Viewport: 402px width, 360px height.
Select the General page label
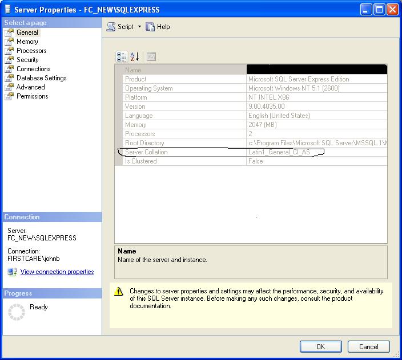click(27, 32)
